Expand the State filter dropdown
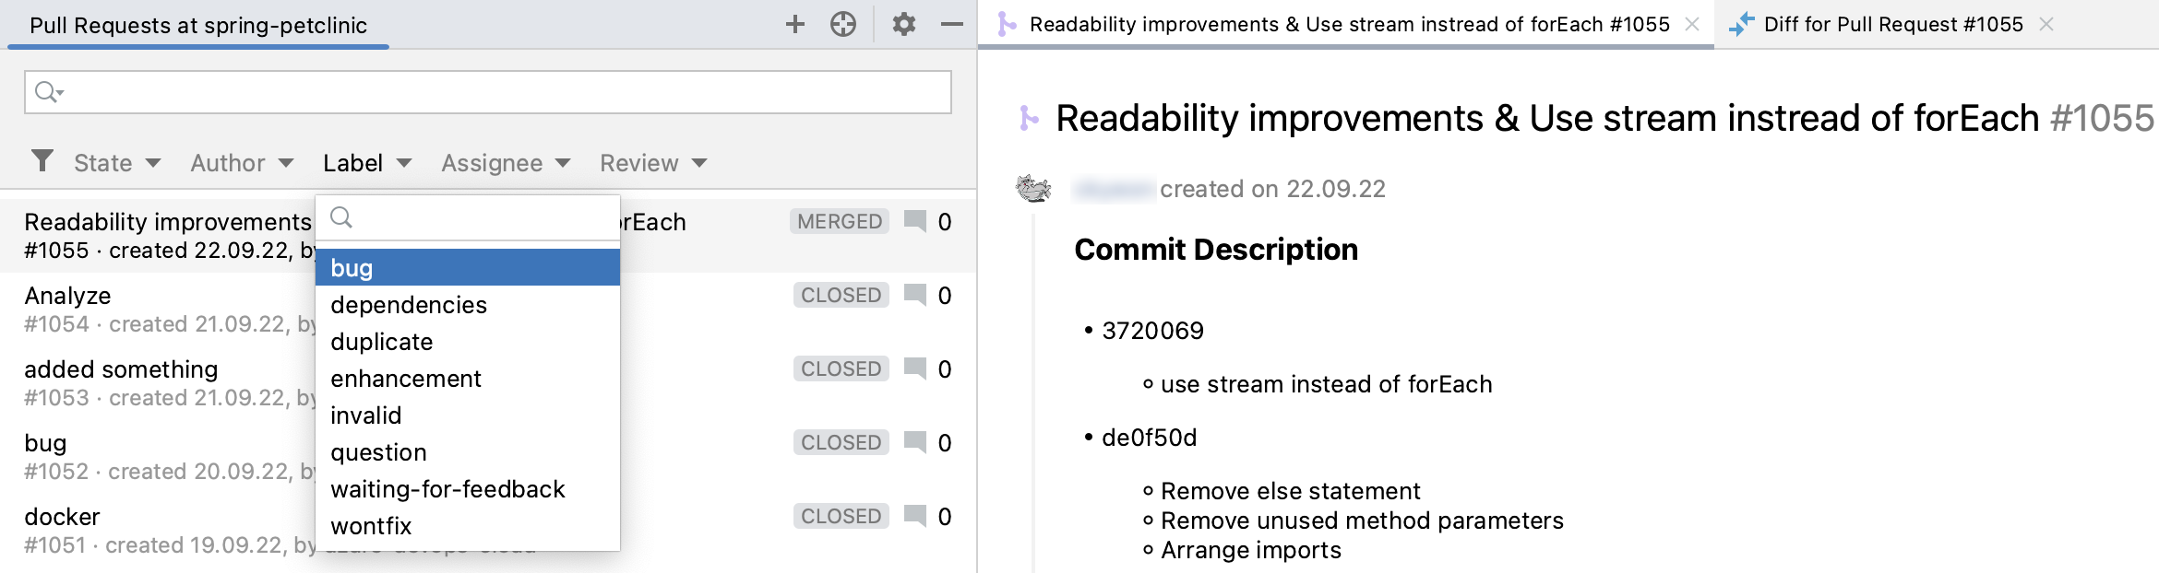Viewport: 2159px width, 573px height. click(117, 163)
